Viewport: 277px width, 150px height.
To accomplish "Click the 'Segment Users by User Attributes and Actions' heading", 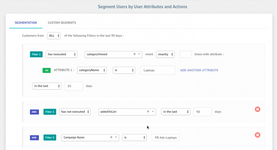I will pos(143,7).
